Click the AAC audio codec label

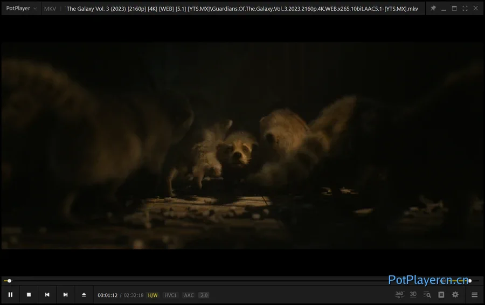coord(189,295)
